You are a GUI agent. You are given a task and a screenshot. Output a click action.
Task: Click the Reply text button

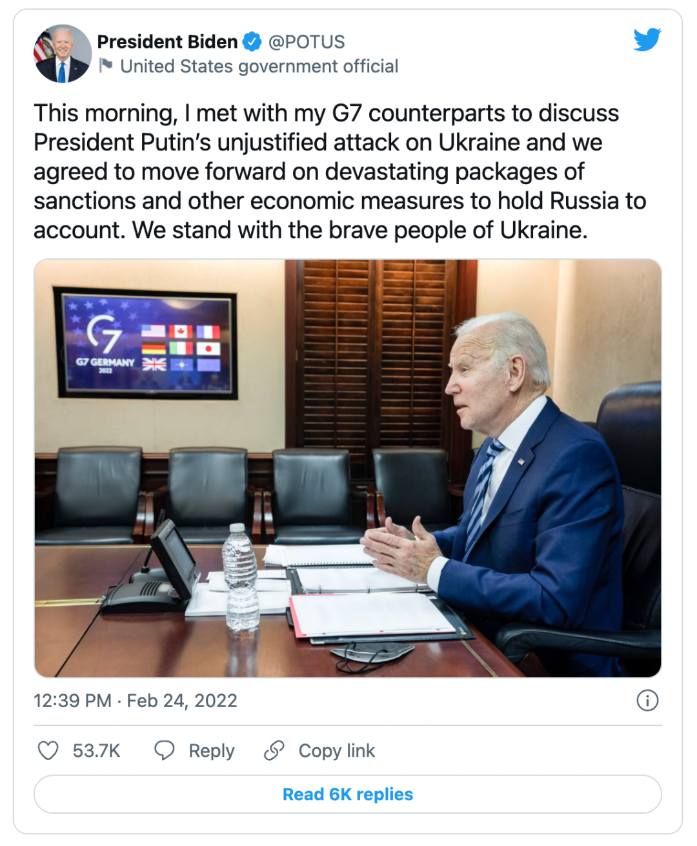(x=212, y=750)
